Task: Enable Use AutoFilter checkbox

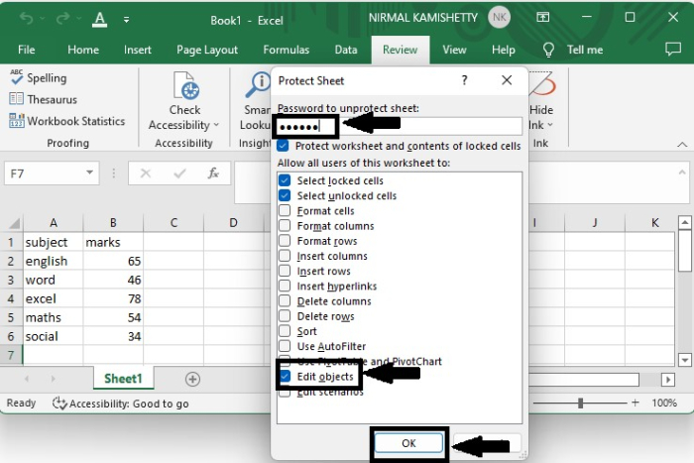Action: [x=285, y=346]
